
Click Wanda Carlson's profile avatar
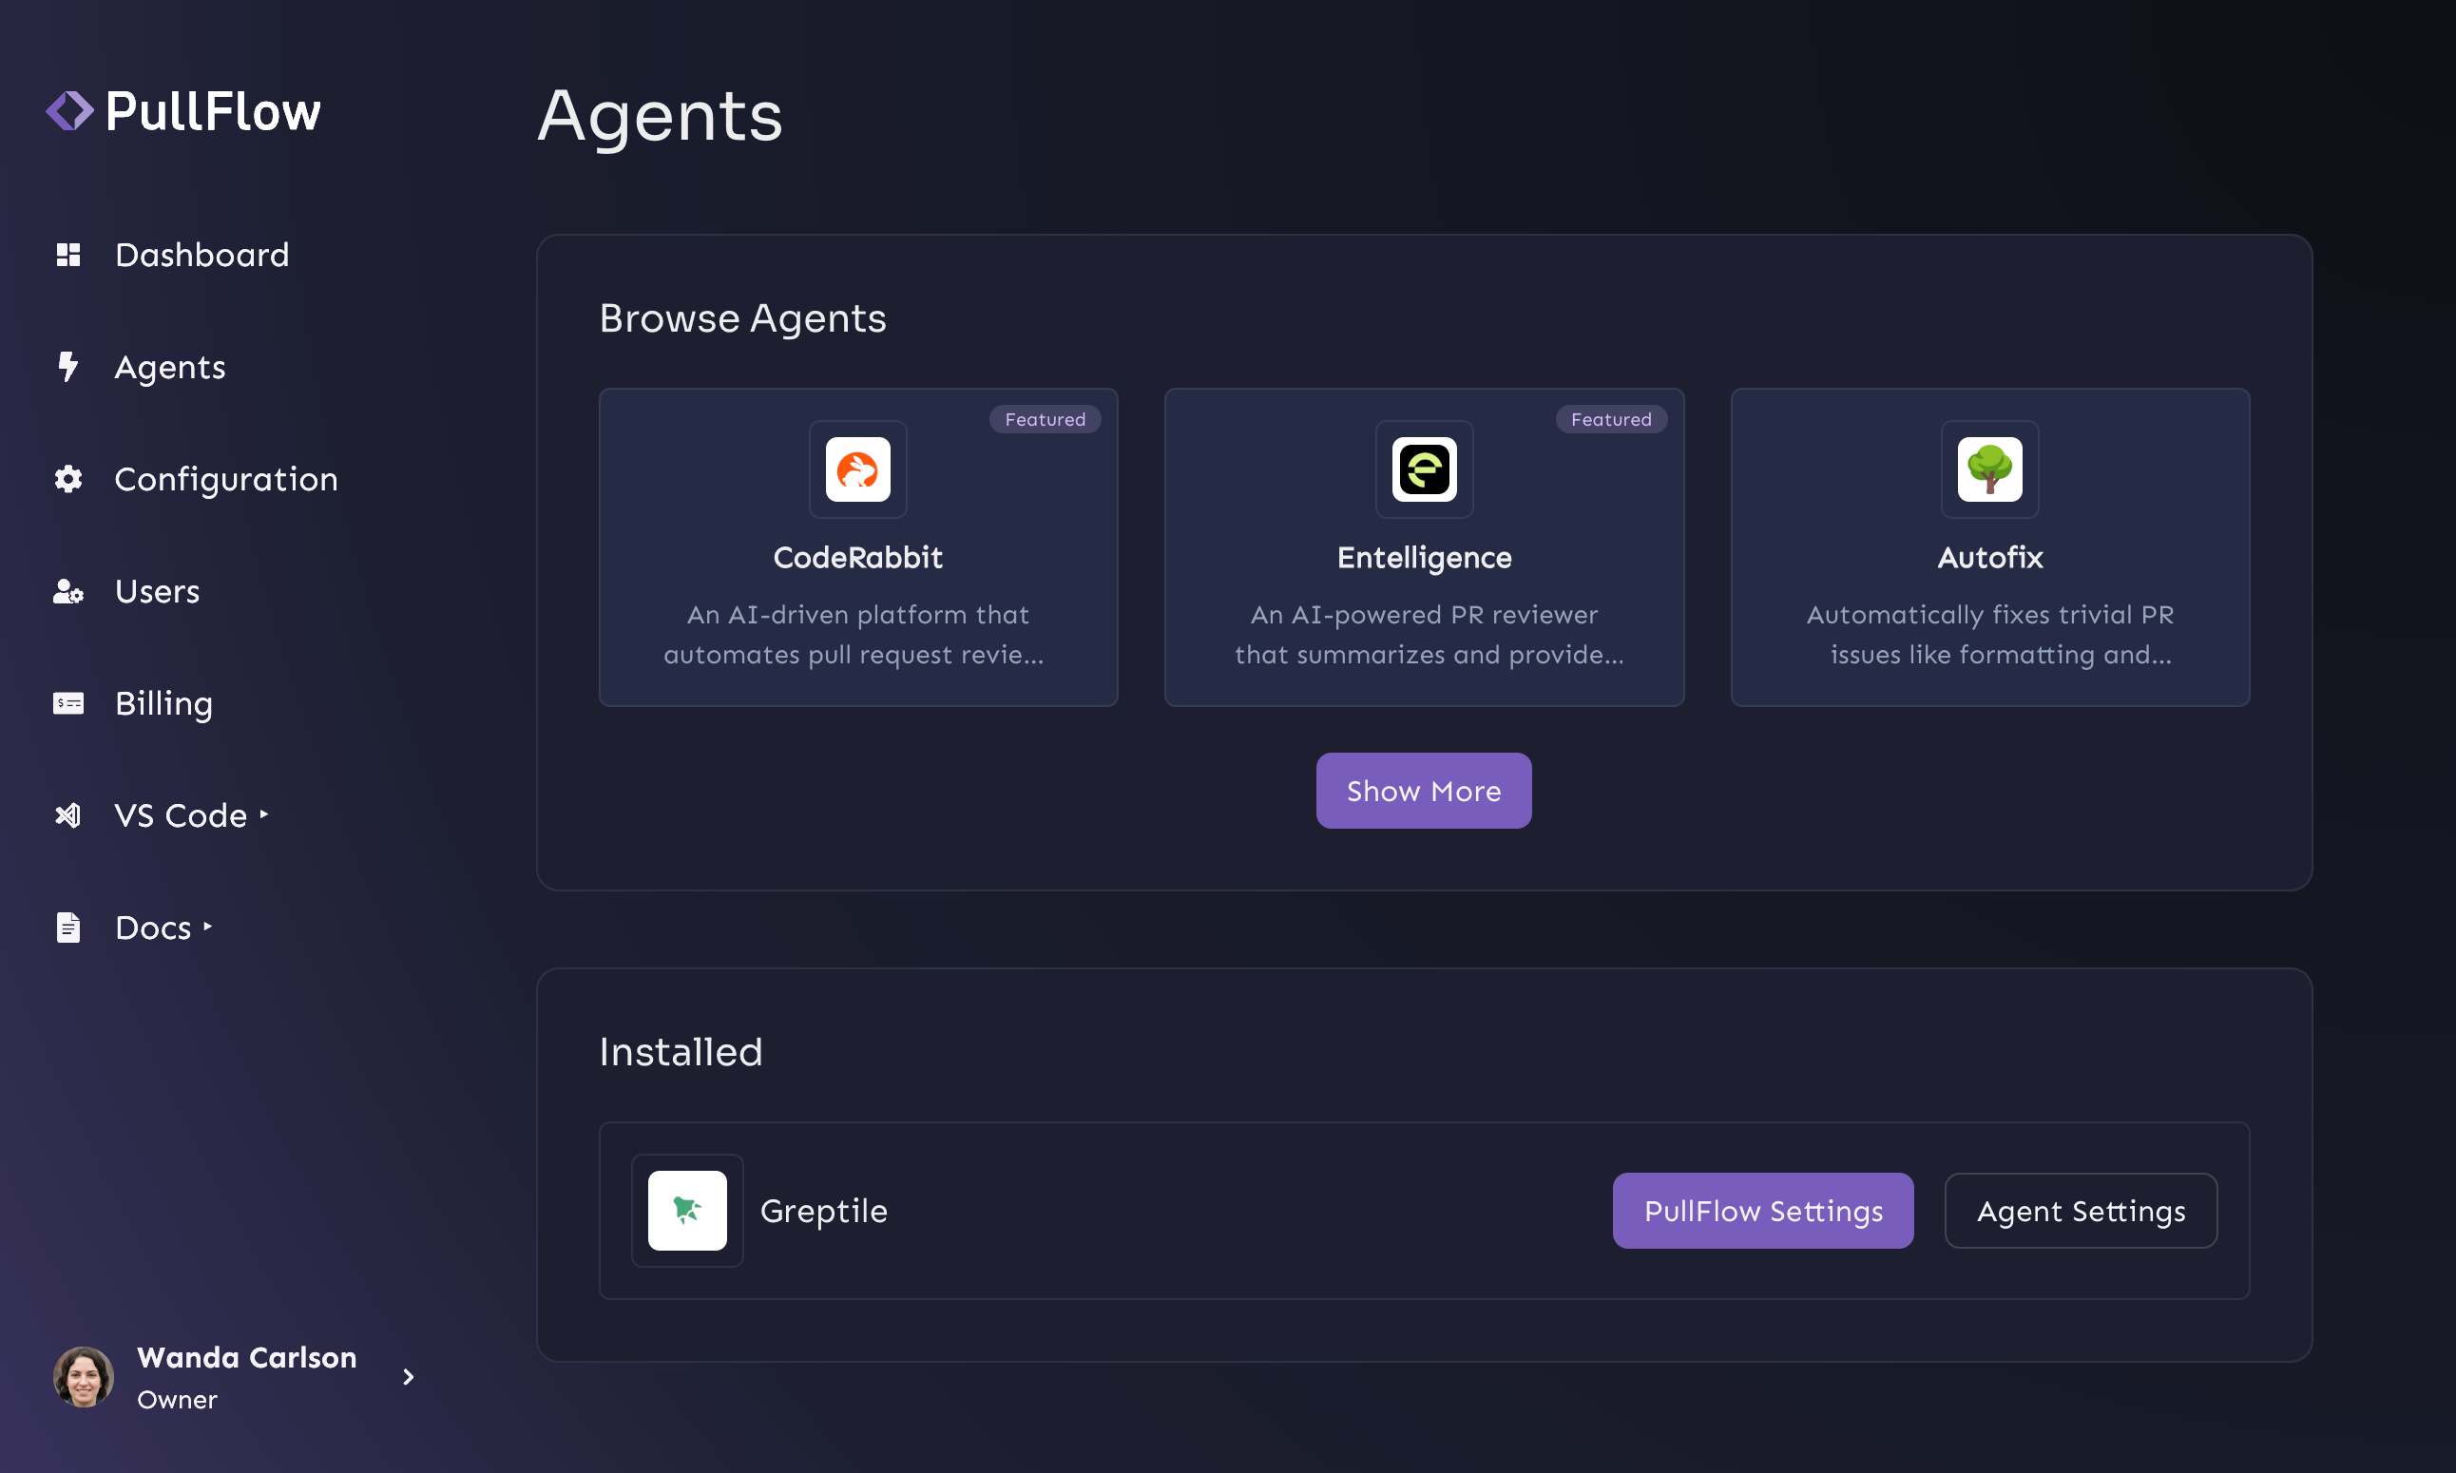[84, 1377]
